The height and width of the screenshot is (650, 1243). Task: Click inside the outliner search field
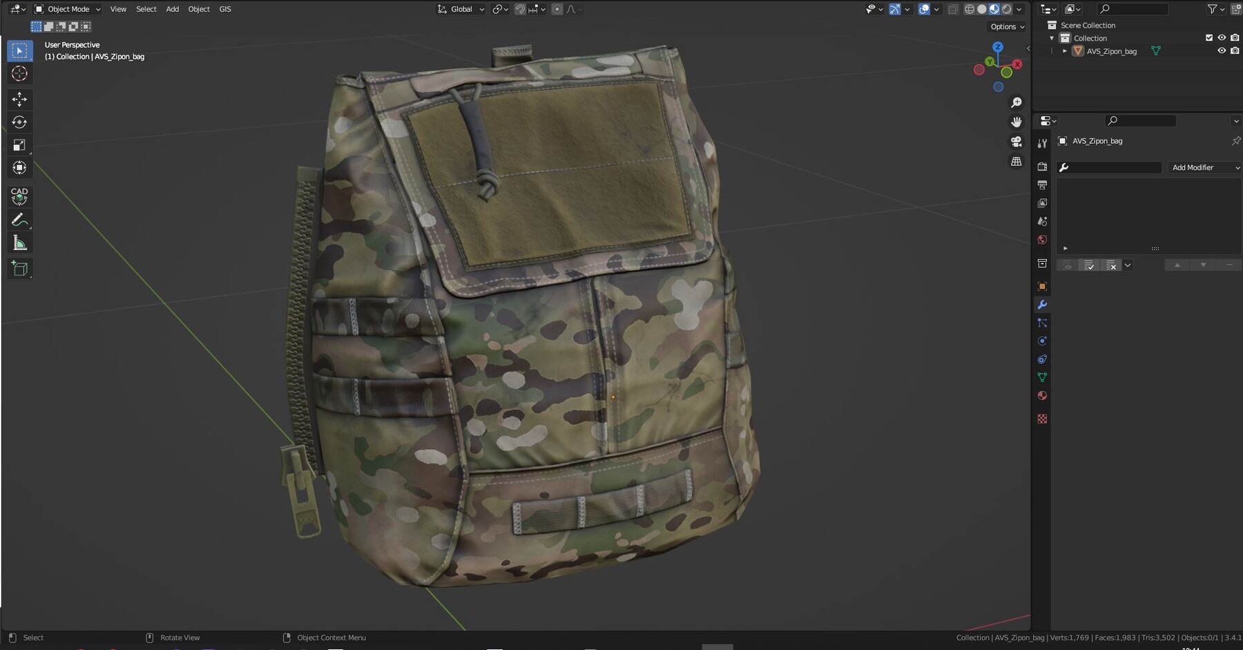1133,9
